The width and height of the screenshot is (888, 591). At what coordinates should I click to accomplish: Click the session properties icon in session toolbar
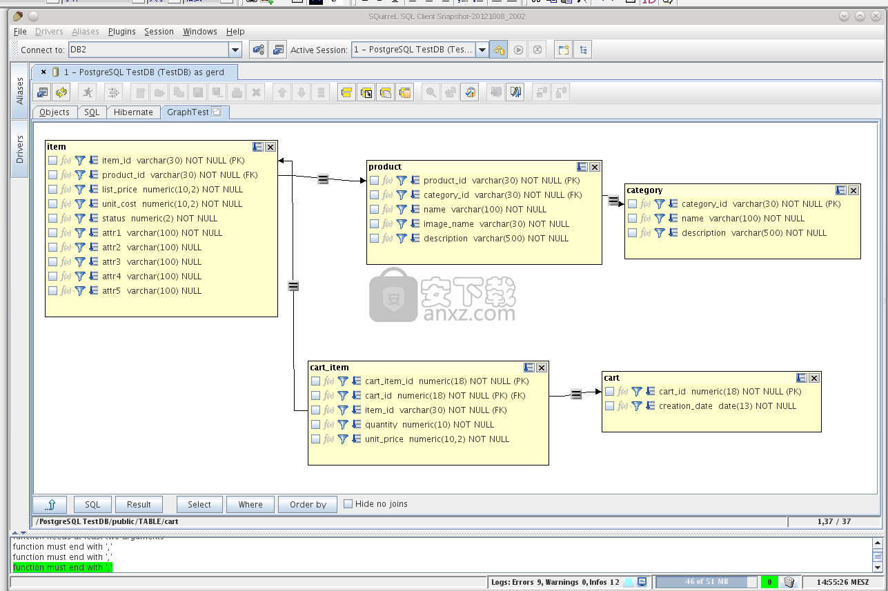click(x=43, y=92)
